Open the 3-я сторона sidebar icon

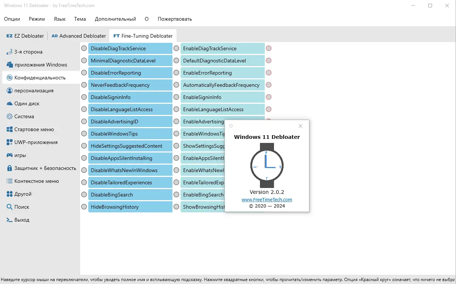point(10,52)
